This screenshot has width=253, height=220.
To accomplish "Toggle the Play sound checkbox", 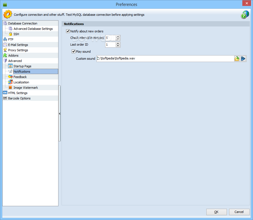I will coord(74,51).
